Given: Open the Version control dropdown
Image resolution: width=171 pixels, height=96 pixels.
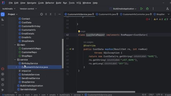Looking at the screenshot, I should pos(28,9).
